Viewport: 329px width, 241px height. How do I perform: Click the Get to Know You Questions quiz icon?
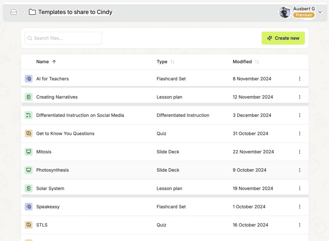(x=29, y=133)
